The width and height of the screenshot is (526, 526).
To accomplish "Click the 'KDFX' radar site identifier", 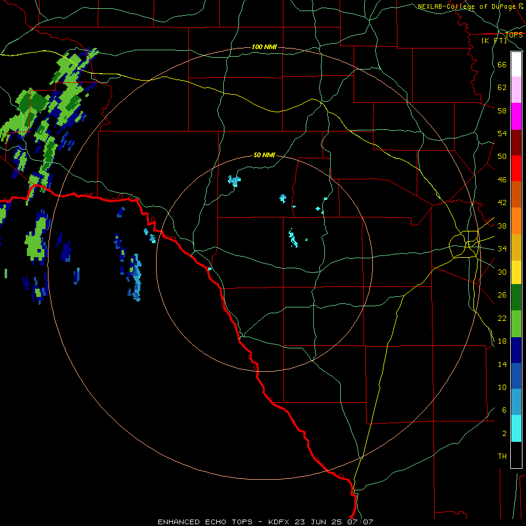I will [278, 522].
